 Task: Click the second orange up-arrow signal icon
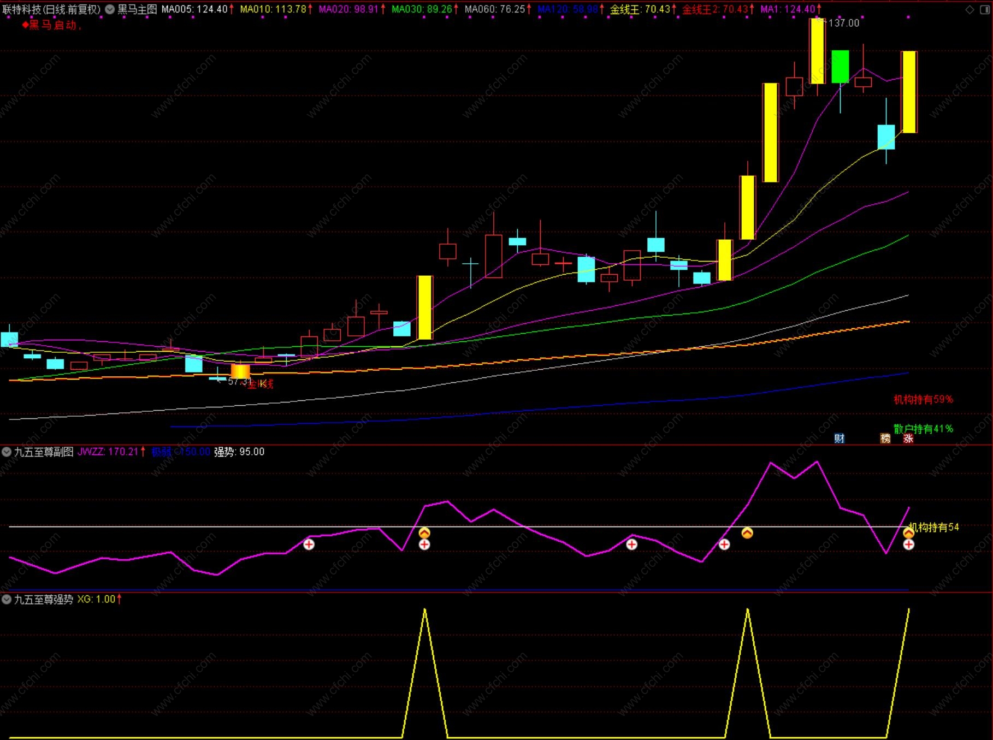pos(747,532)
